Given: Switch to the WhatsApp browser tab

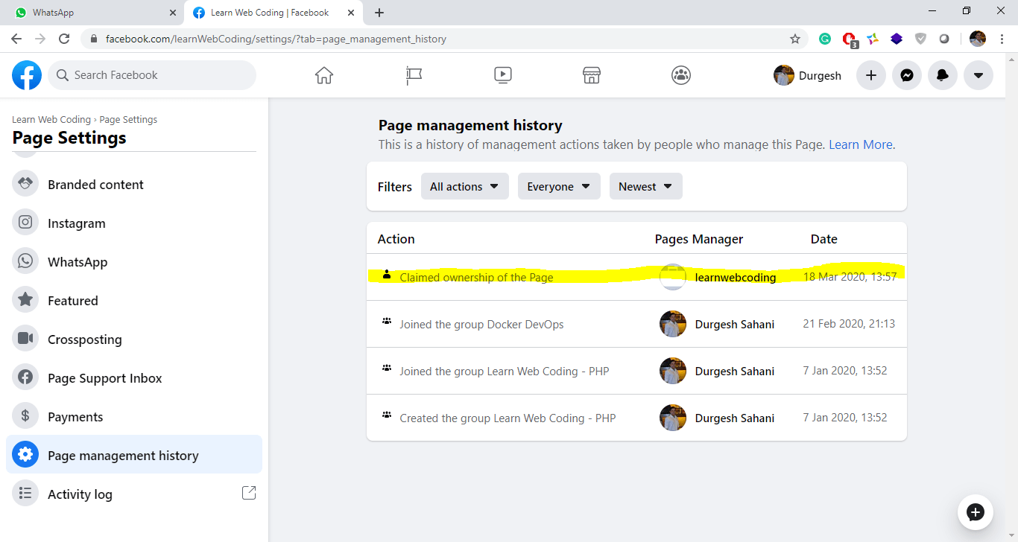Looking at the screenshot, I should click(x=93, y=13).
